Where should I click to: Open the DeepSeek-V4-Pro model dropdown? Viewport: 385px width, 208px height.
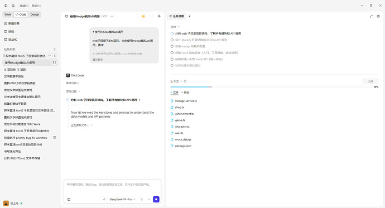[122, 200]
